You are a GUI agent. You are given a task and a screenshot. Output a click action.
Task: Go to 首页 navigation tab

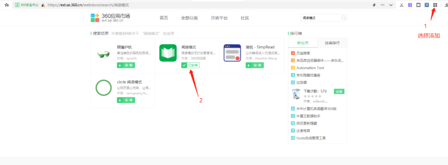(164, 18)
